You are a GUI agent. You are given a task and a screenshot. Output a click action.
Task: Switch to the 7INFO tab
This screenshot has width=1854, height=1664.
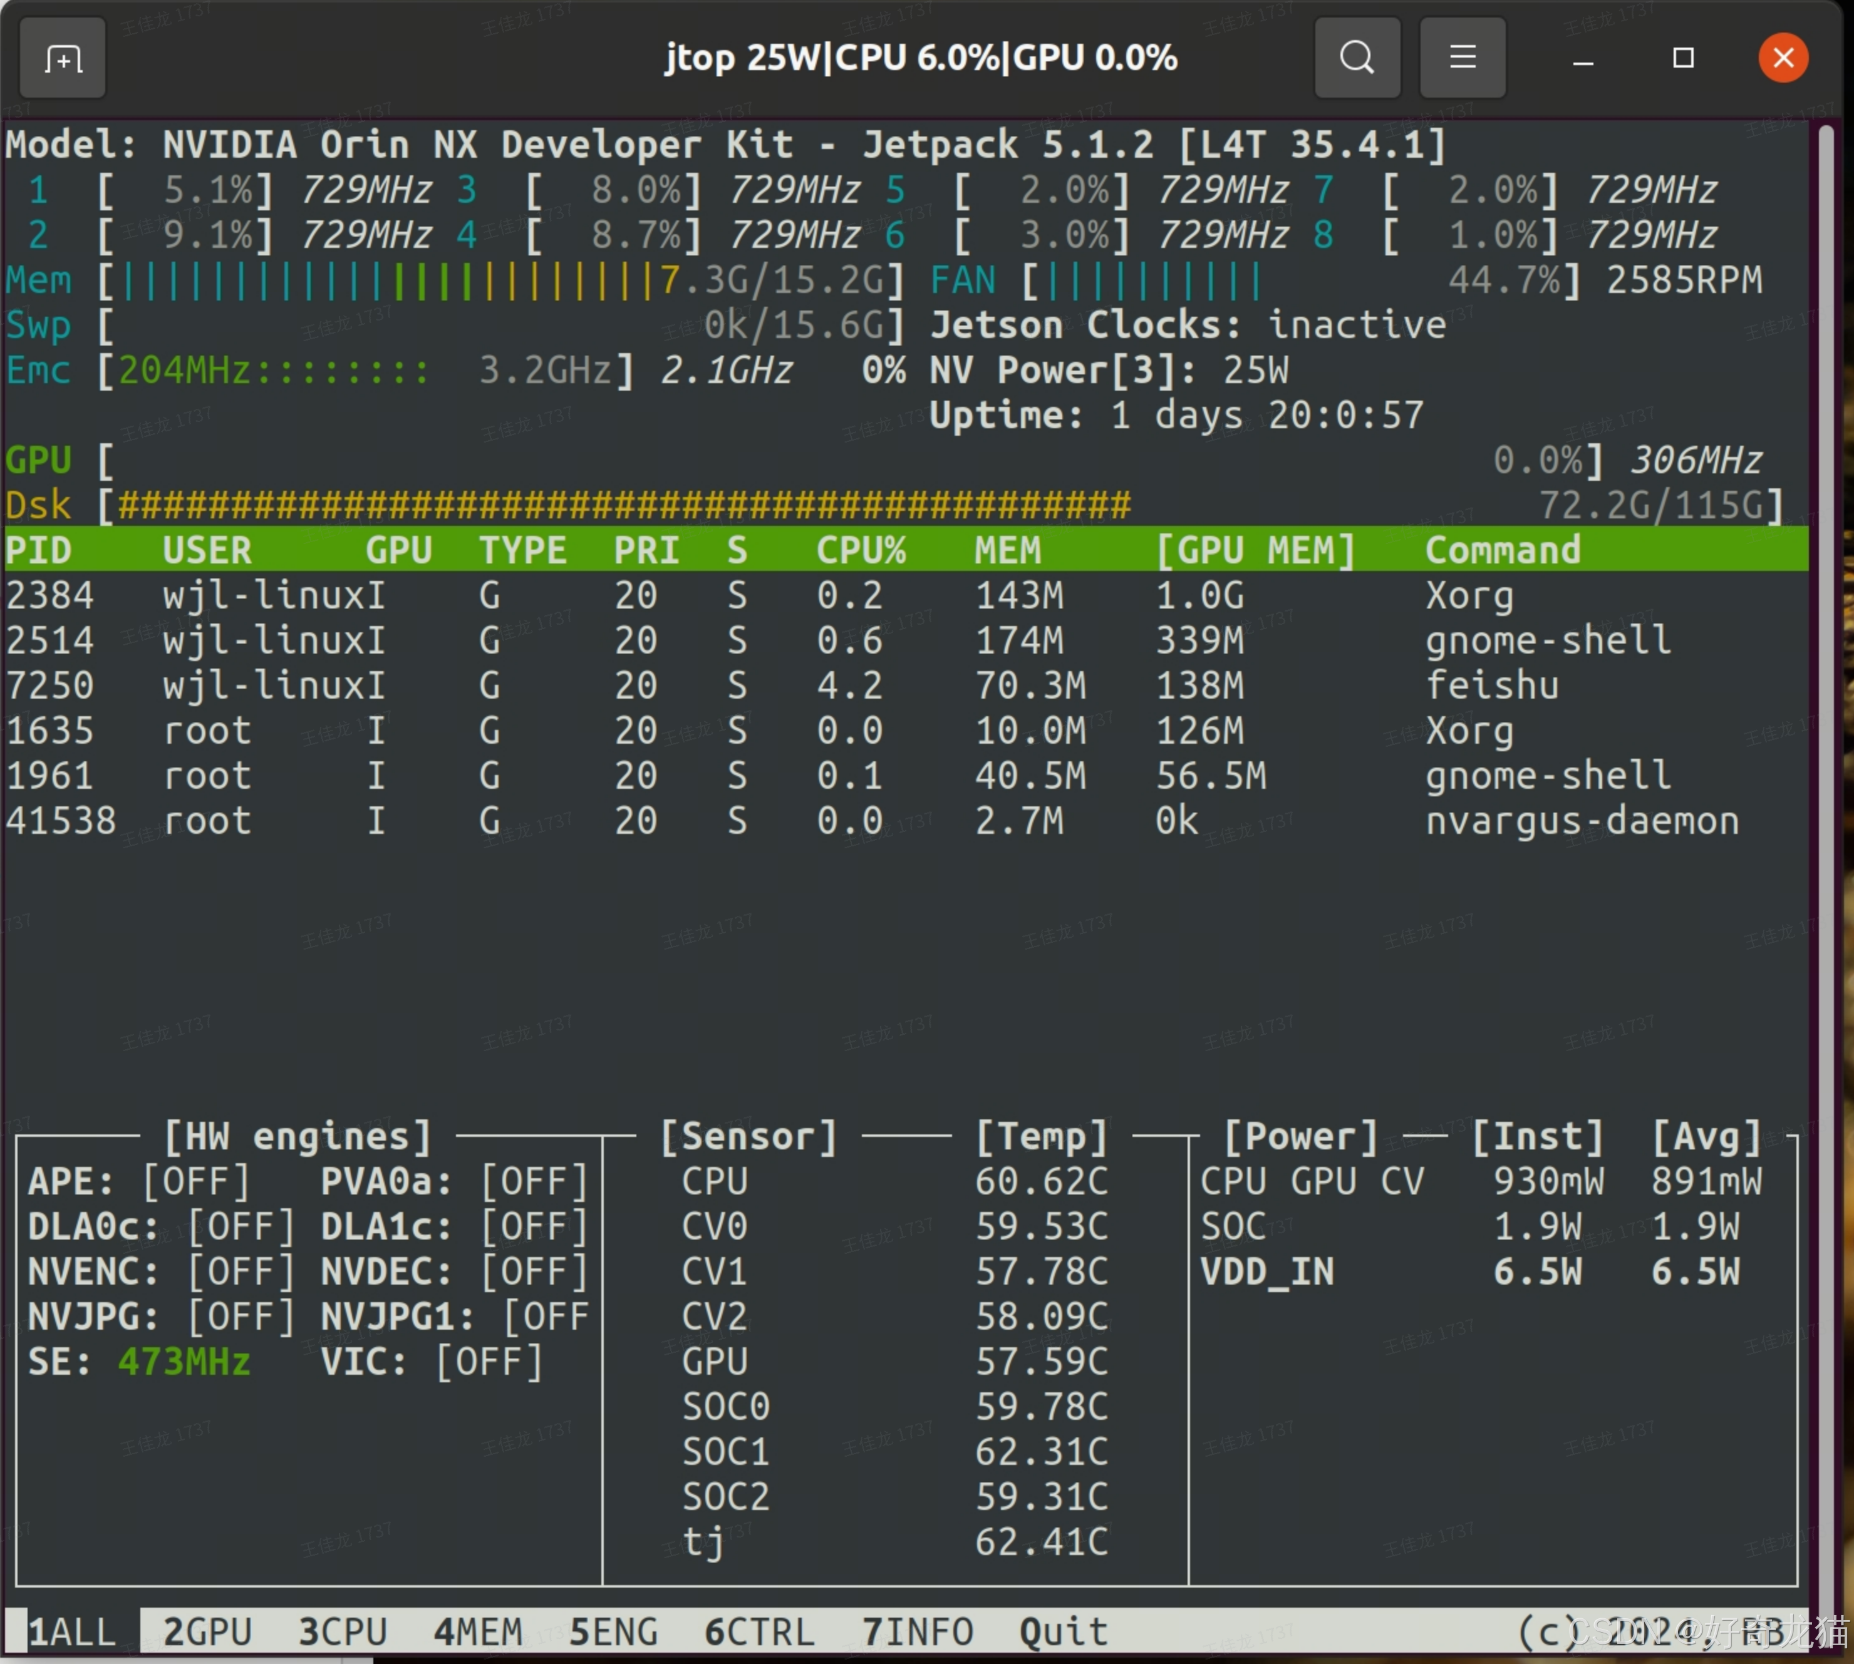(918, 1631)
